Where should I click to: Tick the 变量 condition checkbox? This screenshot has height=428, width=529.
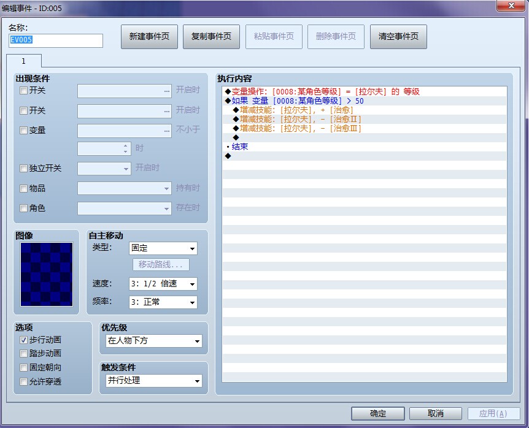click(x=23, y=130)
